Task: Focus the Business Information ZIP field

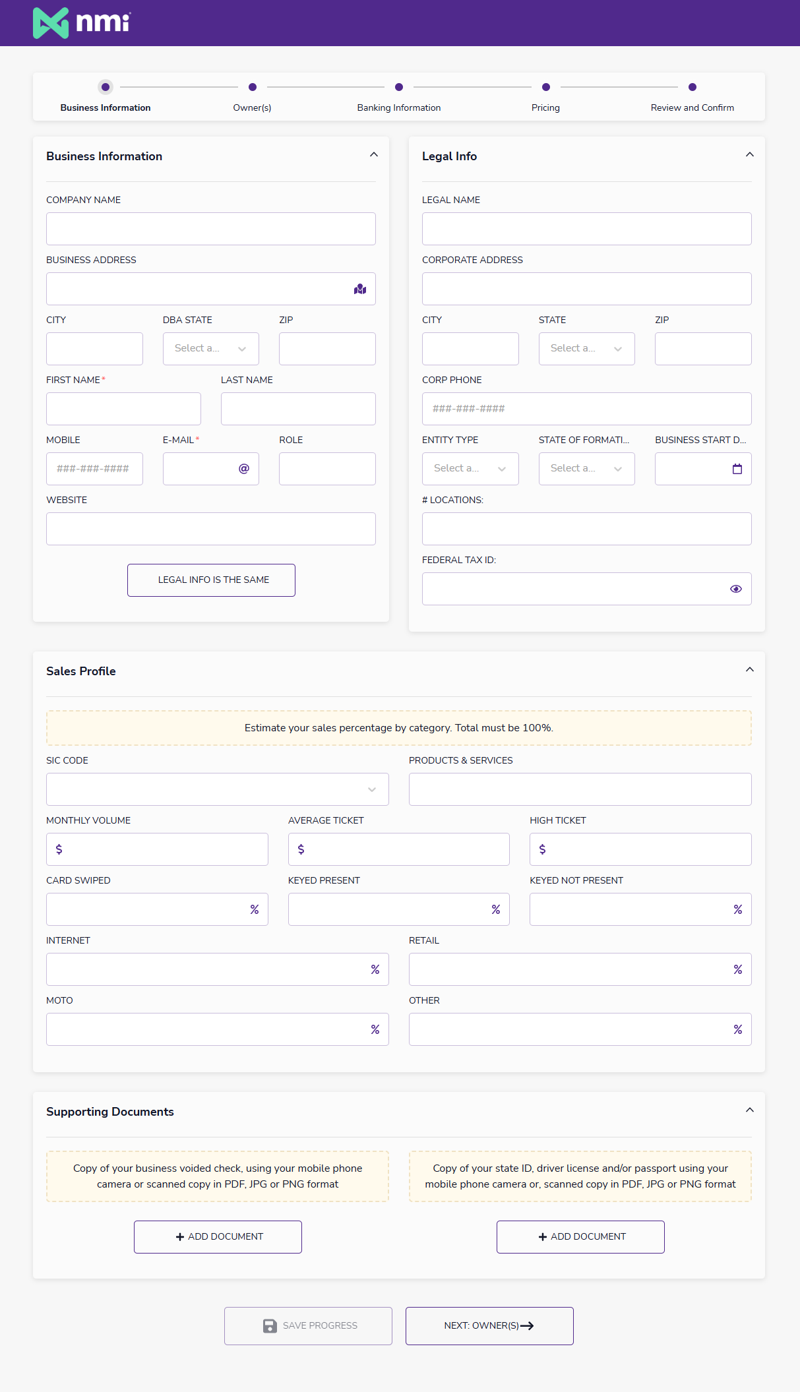Action: [327, 349]
